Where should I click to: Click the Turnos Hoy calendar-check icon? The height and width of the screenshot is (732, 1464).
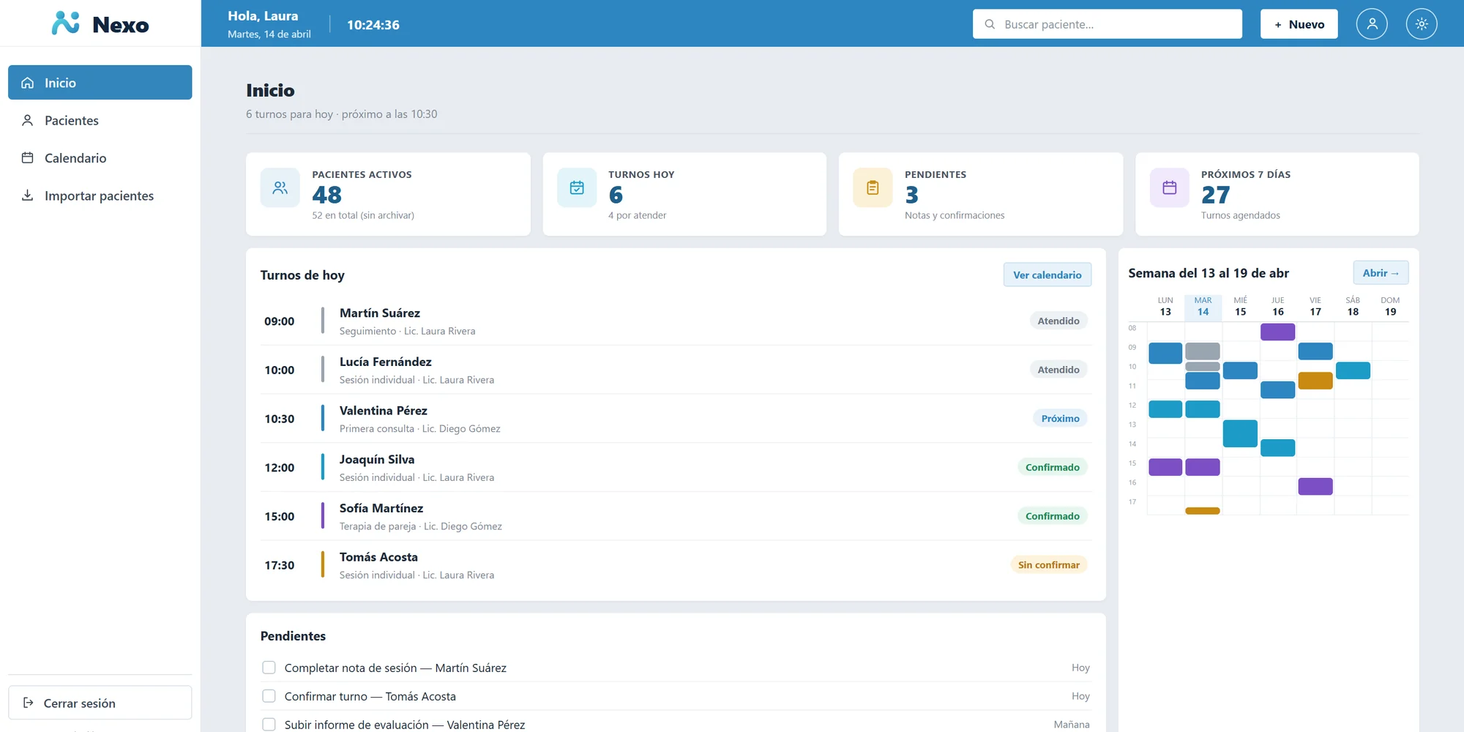point(577,188)
